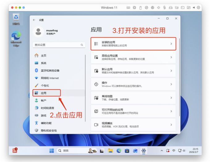Expand chevron on 默认应用 row
Image resolution: width=210 pixels, height=162 pixels.
pyautogui.click(x=171, y=71)
